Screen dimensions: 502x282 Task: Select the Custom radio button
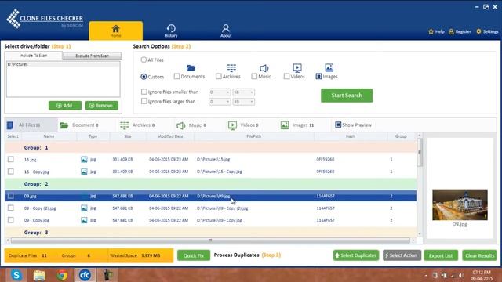pos(144,77)
